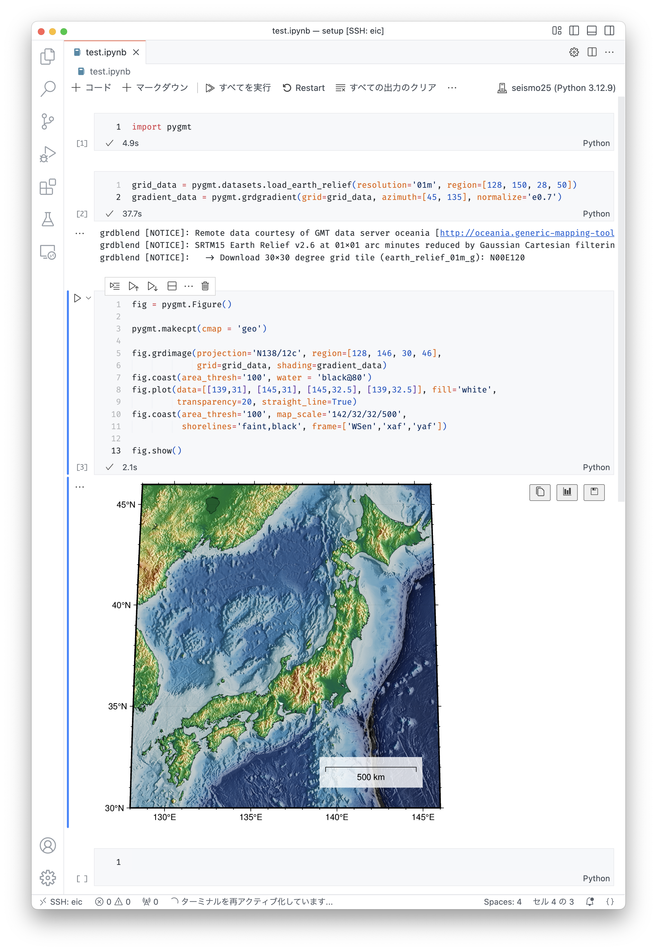The height and width of the screenshot is (951, 657).
Task: Click the Restart kernel button
Action: click(304, 88)
